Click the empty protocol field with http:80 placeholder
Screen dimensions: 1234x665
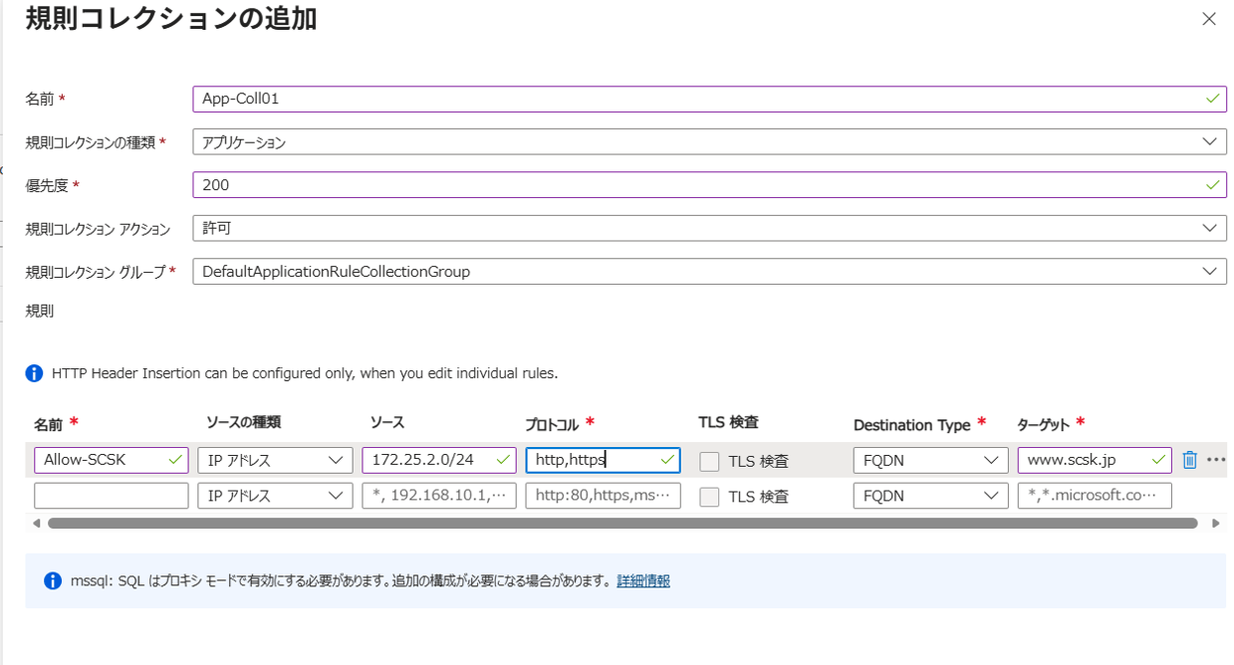pyautogui.click(x=603, y=496)
